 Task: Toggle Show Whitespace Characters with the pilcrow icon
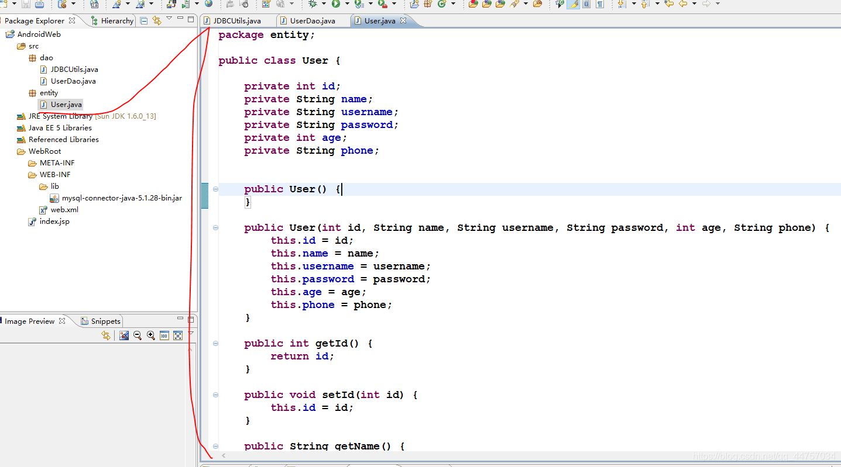tap(601, 5)
